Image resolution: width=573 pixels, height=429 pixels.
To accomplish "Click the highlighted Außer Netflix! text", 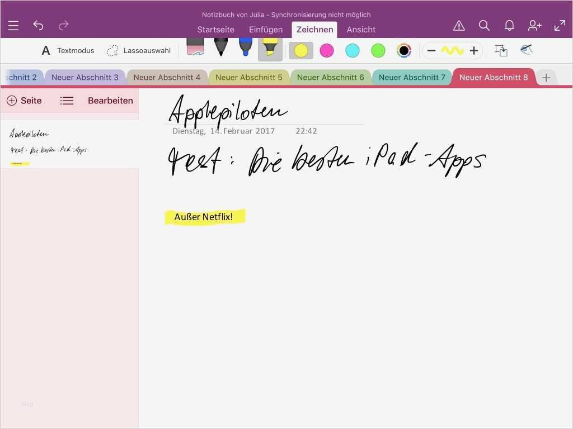I will pos(204,217).
